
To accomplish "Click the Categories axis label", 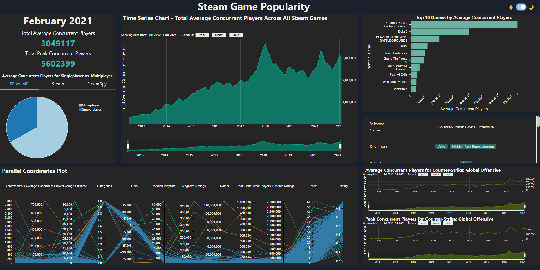I will pos(105,186).
